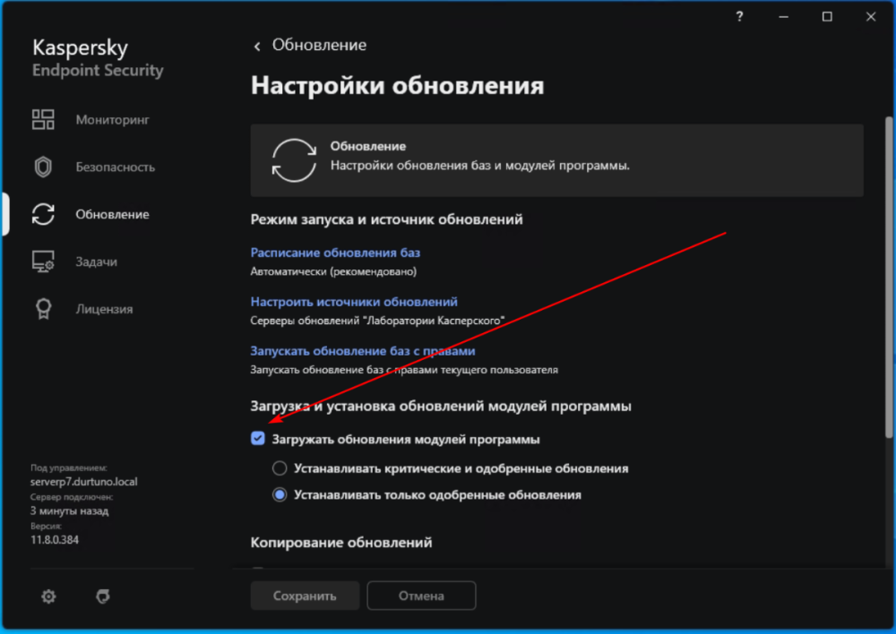Viewport: 896px width, 634px height.
Task: Click the large refresh icon in Обновление banner
Action: 294,160
